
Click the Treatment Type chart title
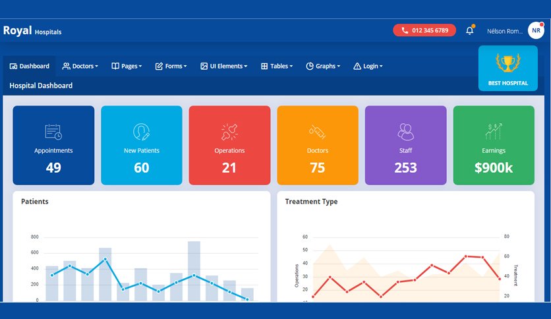[x=311, y=201]
